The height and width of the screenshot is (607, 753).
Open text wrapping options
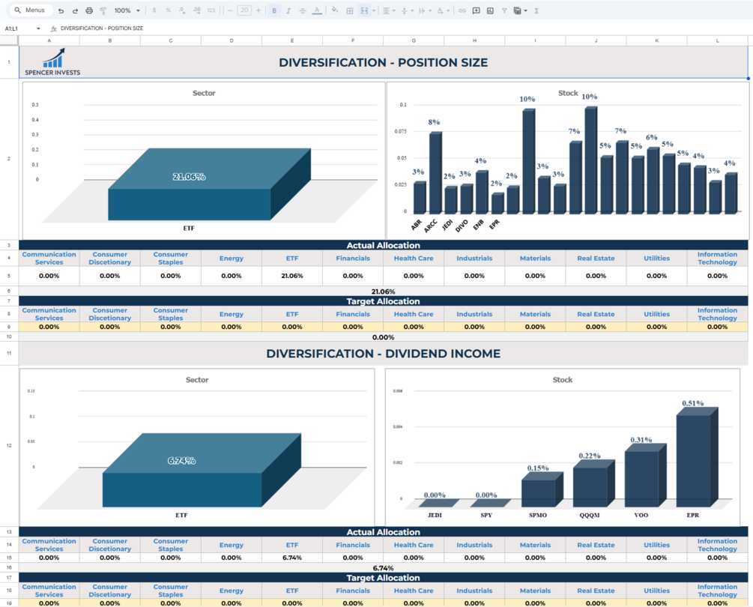(425, 10)
